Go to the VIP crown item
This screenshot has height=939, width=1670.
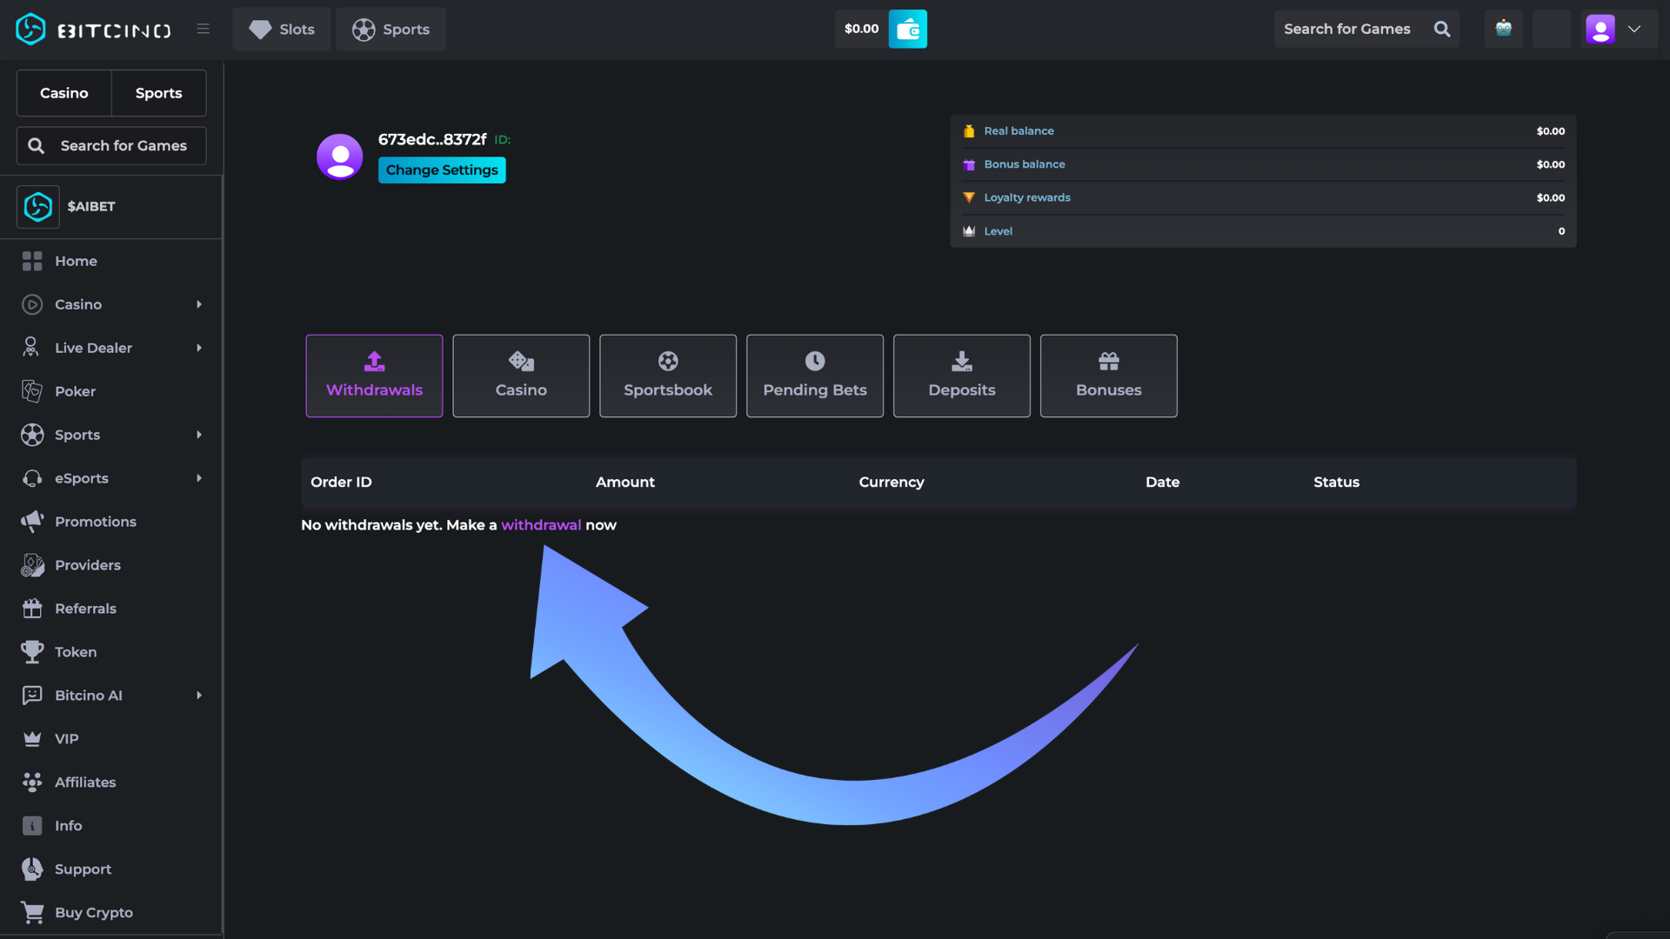pos(66,739)
